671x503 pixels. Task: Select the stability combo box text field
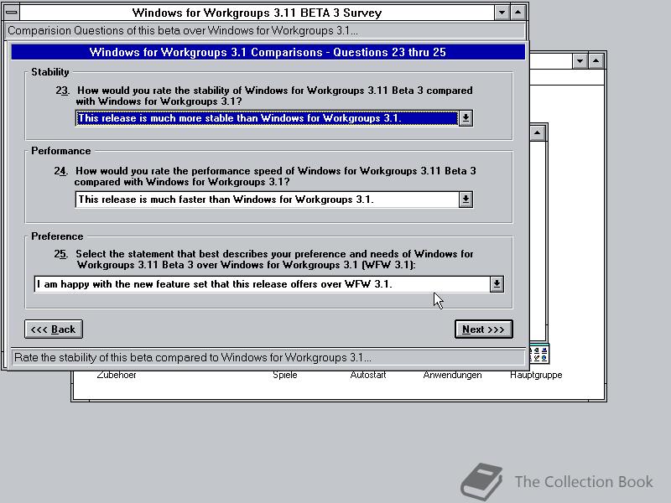pyautogui.click(x=267, y=118)
